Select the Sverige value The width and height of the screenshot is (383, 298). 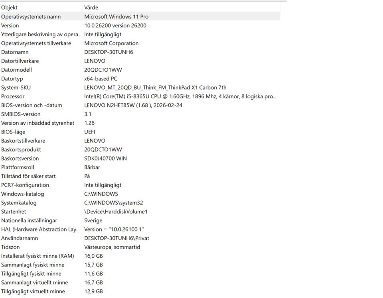93,220
